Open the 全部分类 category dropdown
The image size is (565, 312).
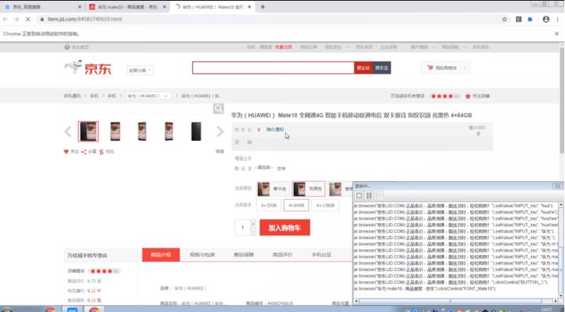pos(140,71)
